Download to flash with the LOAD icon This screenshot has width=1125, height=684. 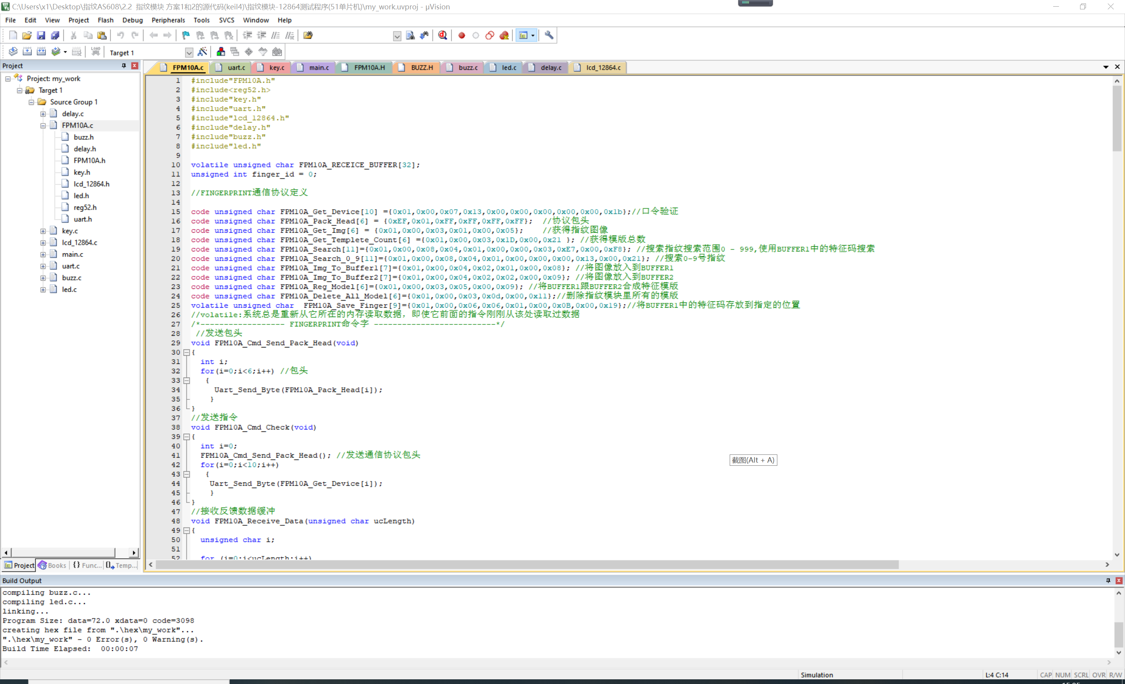(95, 52)
